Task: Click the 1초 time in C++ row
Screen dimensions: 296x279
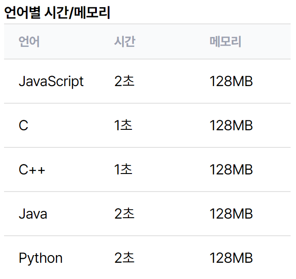Action: [x=123, y=169]
